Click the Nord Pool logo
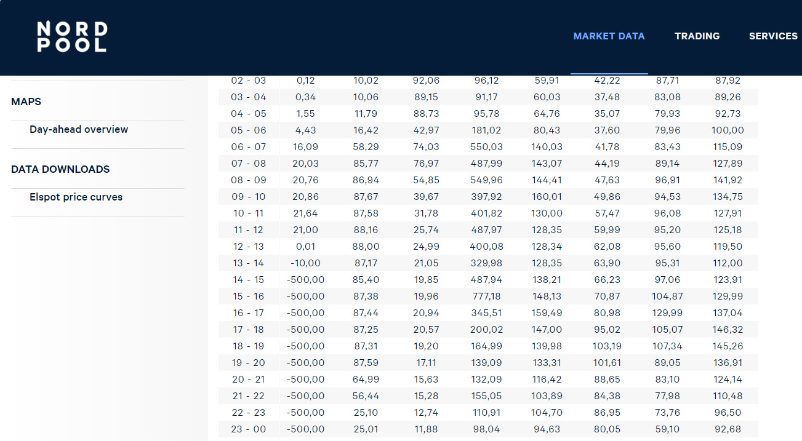This screenshot has width=802, height=441. 72,37
